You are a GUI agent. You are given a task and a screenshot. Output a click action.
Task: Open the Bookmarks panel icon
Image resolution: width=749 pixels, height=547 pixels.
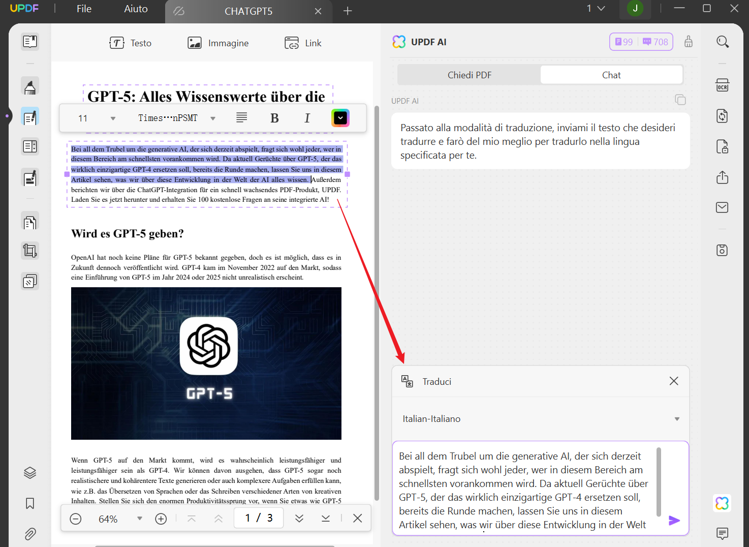point(30,503)
